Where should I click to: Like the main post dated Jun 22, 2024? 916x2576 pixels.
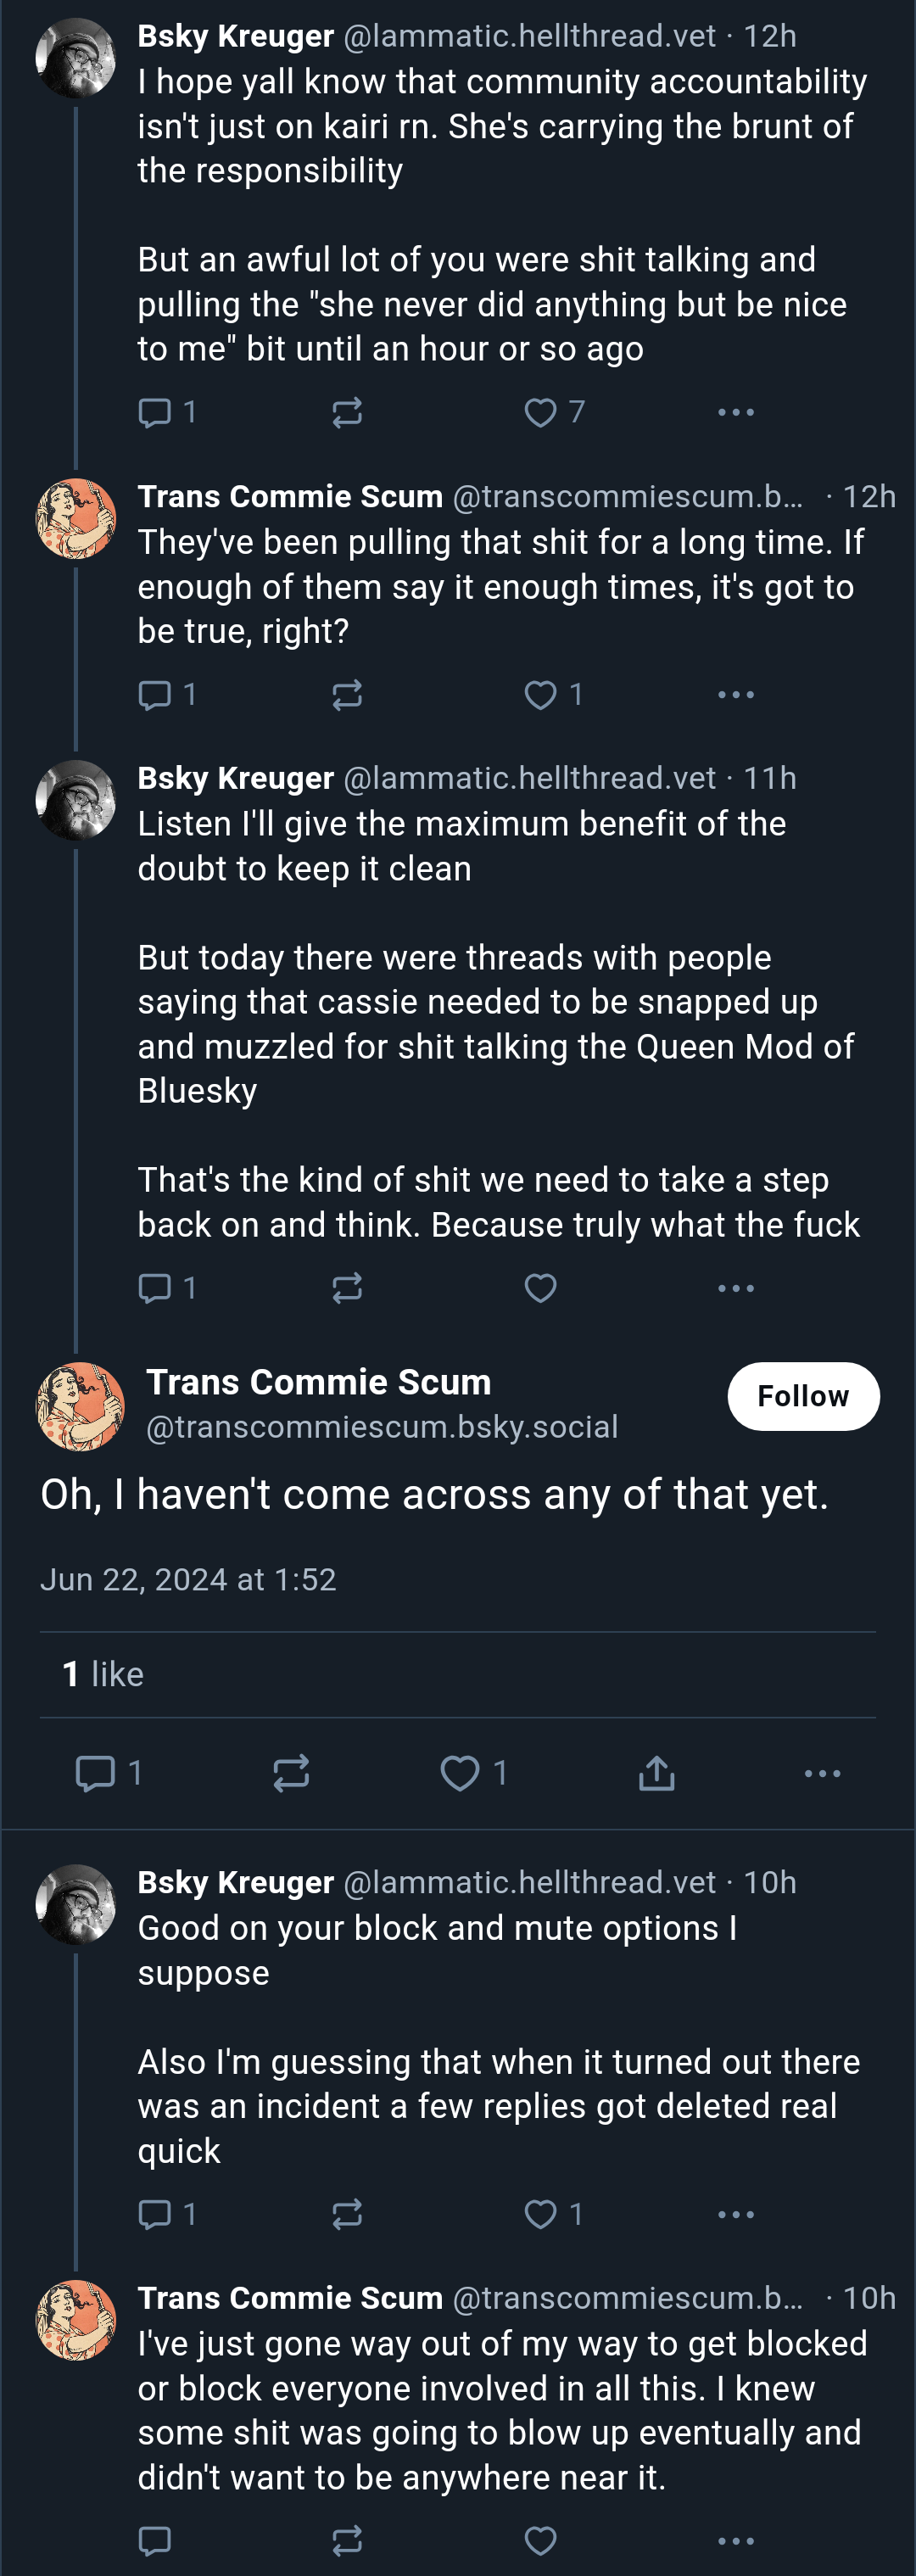[x=460, y=1773]
